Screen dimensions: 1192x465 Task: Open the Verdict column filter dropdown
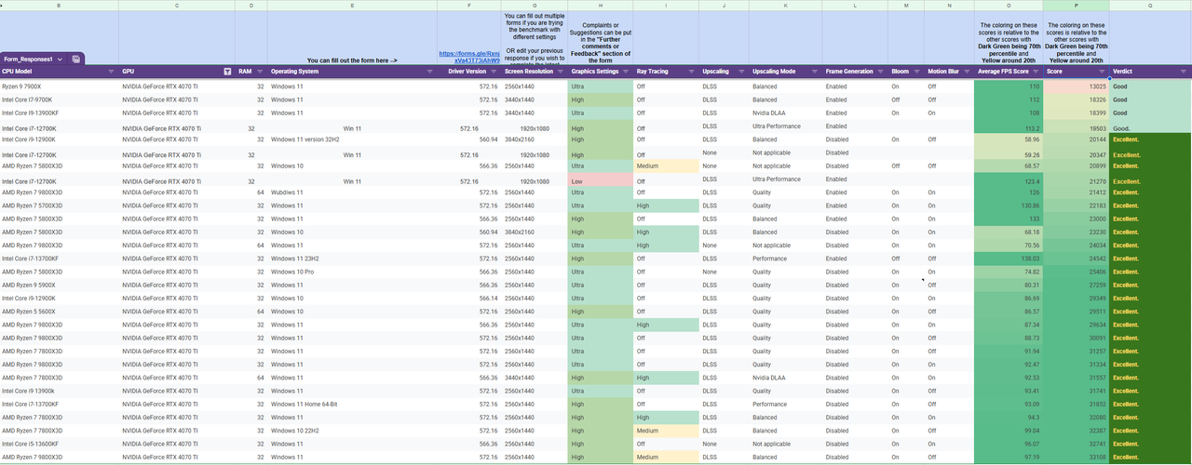[x=1184, y=72]
